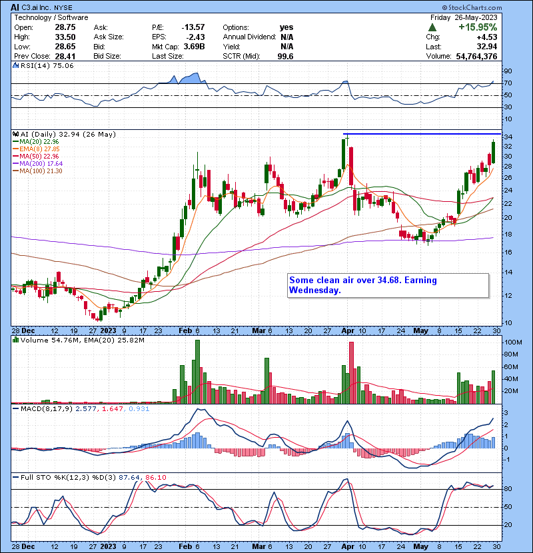This screenshot has width=533, height=553.
Task: Click the Prev Close value 28.41
Action: click(x=65, y=56)
